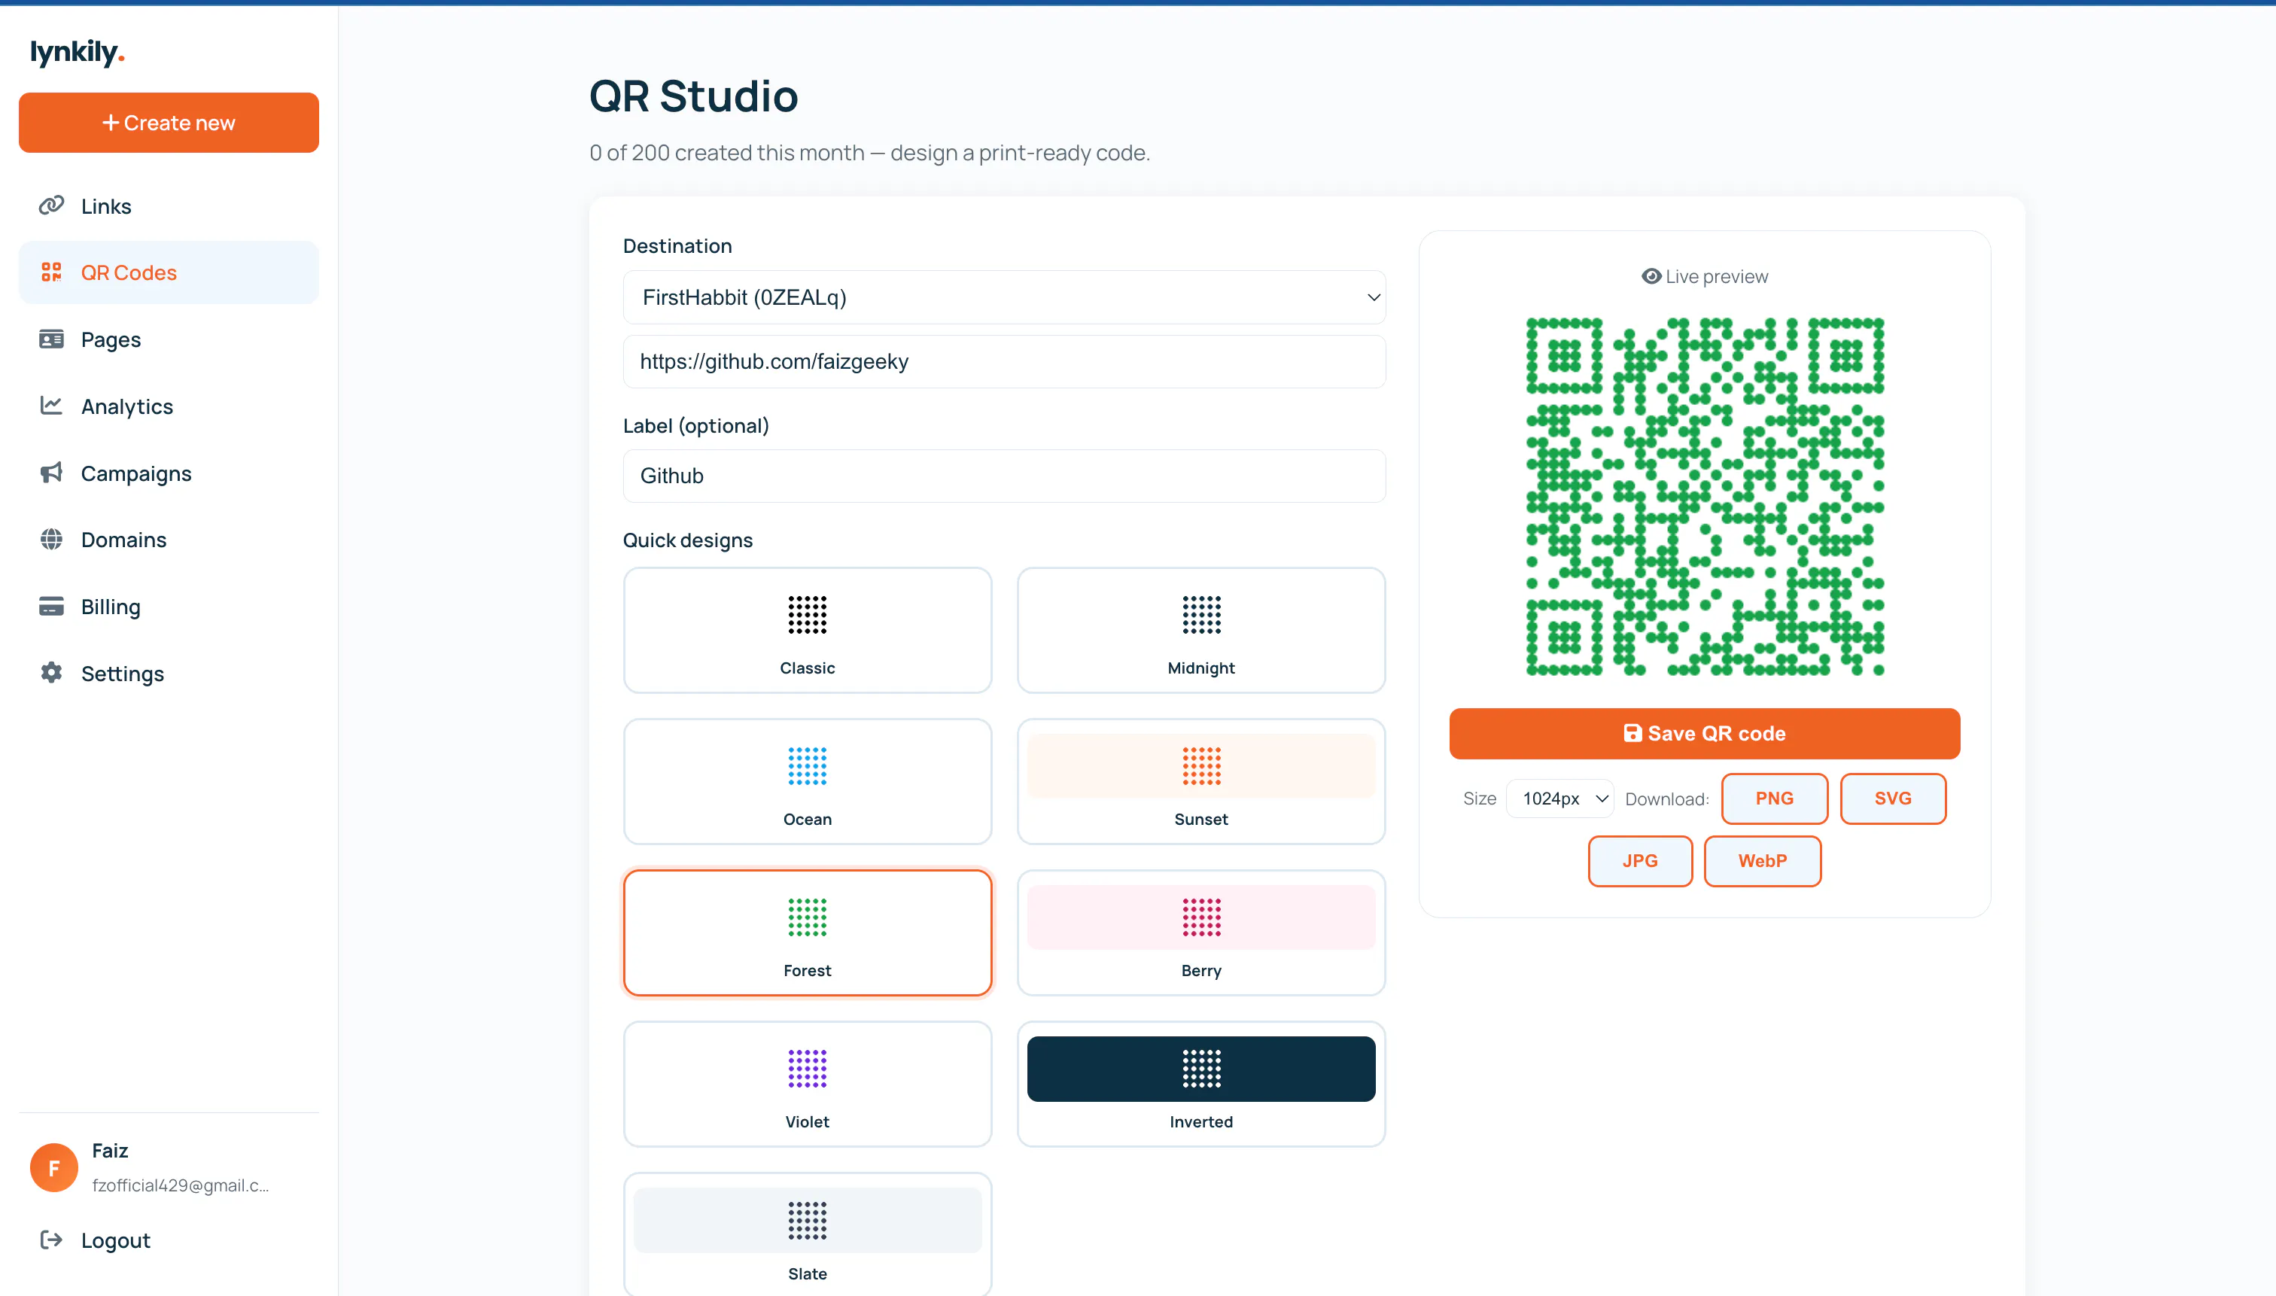Screen dimensions: 2276x1296
Task: Download QR code as PNG
Action: tap(1774, 799)
